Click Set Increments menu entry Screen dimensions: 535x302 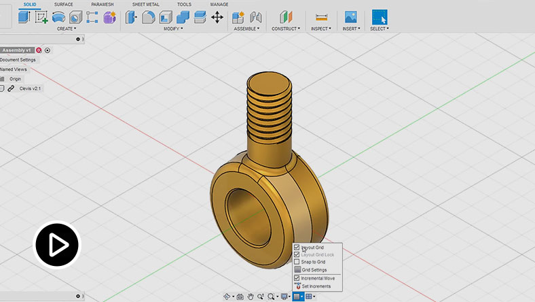[316, 286]
